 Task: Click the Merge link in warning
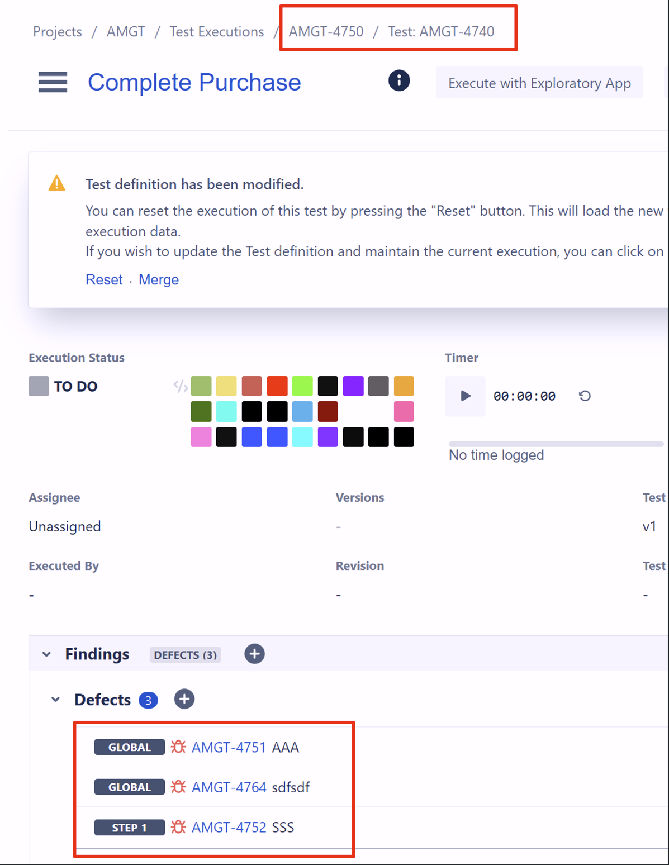(x=159, y=279)
